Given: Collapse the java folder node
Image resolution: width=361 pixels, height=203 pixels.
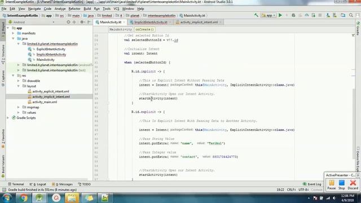Looking at the screenshot, I should 13,38.
